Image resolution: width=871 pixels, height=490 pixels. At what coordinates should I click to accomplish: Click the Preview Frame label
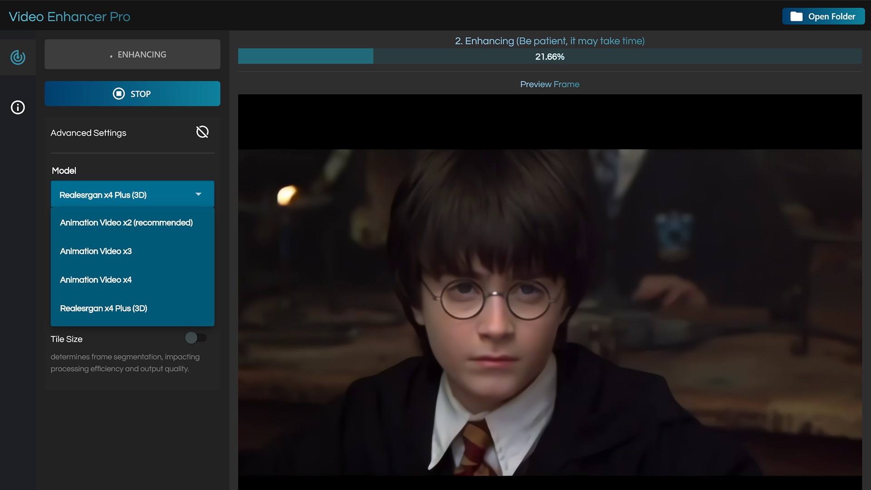[549, 84]
